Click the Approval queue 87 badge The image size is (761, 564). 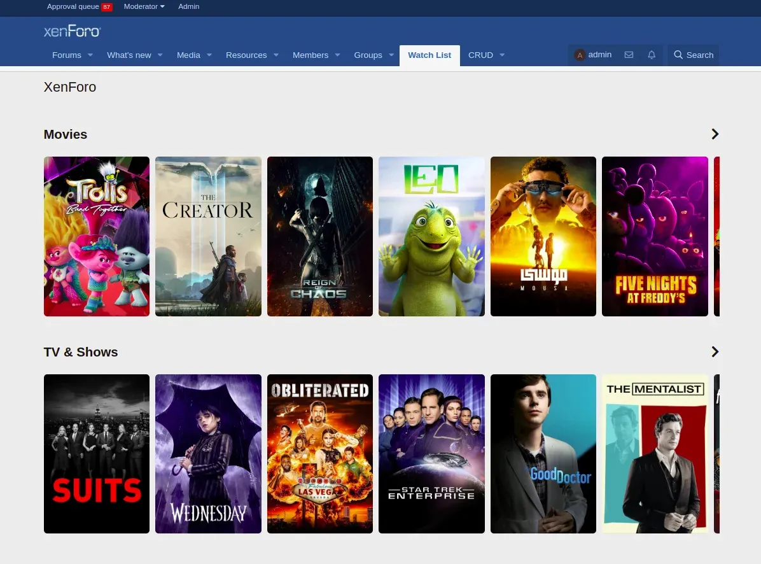point(106,7)
